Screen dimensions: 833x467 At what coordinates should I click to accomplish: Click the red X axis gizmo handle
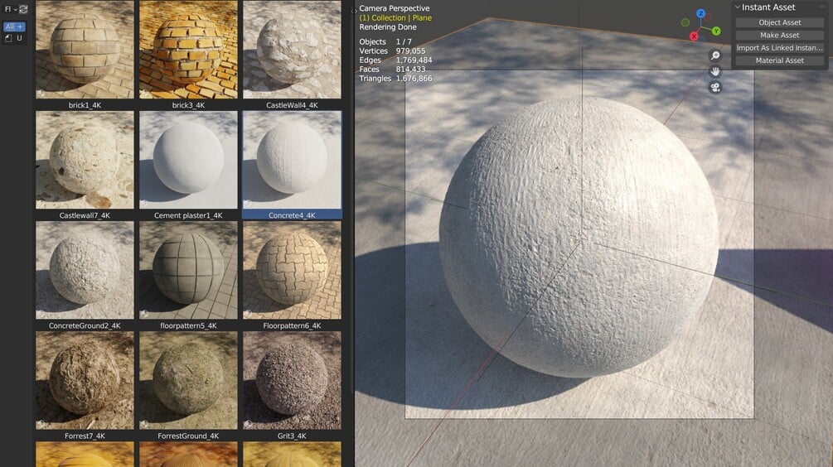click(x=693, y=36)
